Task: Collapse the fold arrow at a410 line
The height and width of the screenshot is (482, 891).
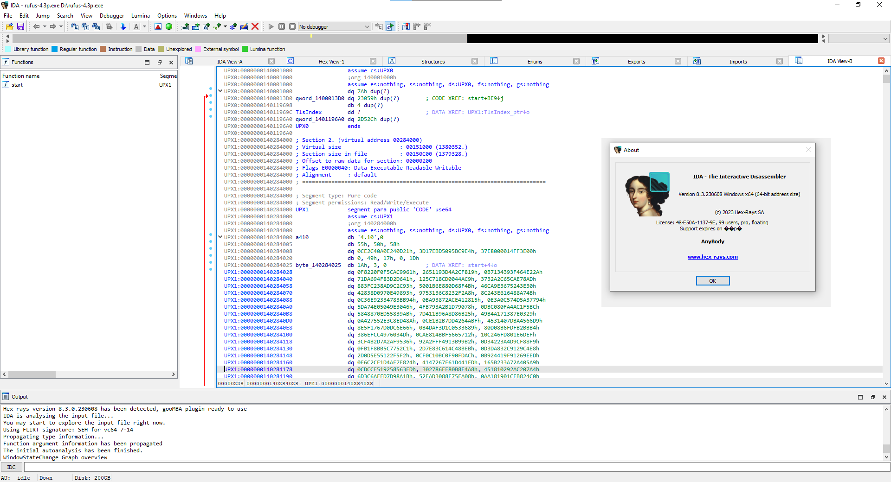Action: tap(220, 237)
